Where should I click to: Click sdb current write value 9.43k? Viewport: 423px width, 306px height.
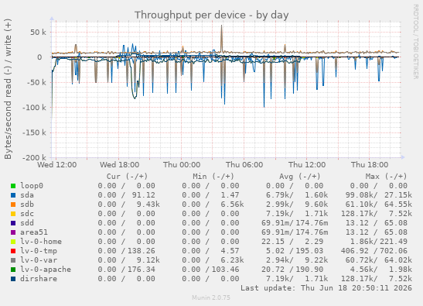click(148, 204)
